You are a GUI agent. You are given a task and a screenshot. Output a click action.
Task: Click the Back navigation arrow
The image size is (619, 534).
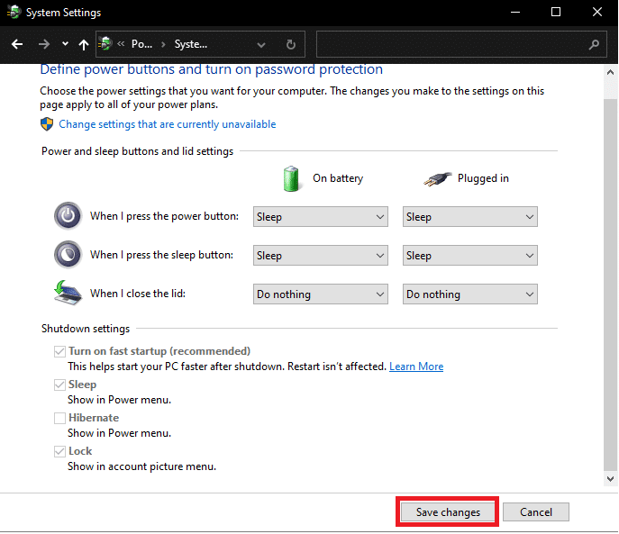click(x=17, y=43)
